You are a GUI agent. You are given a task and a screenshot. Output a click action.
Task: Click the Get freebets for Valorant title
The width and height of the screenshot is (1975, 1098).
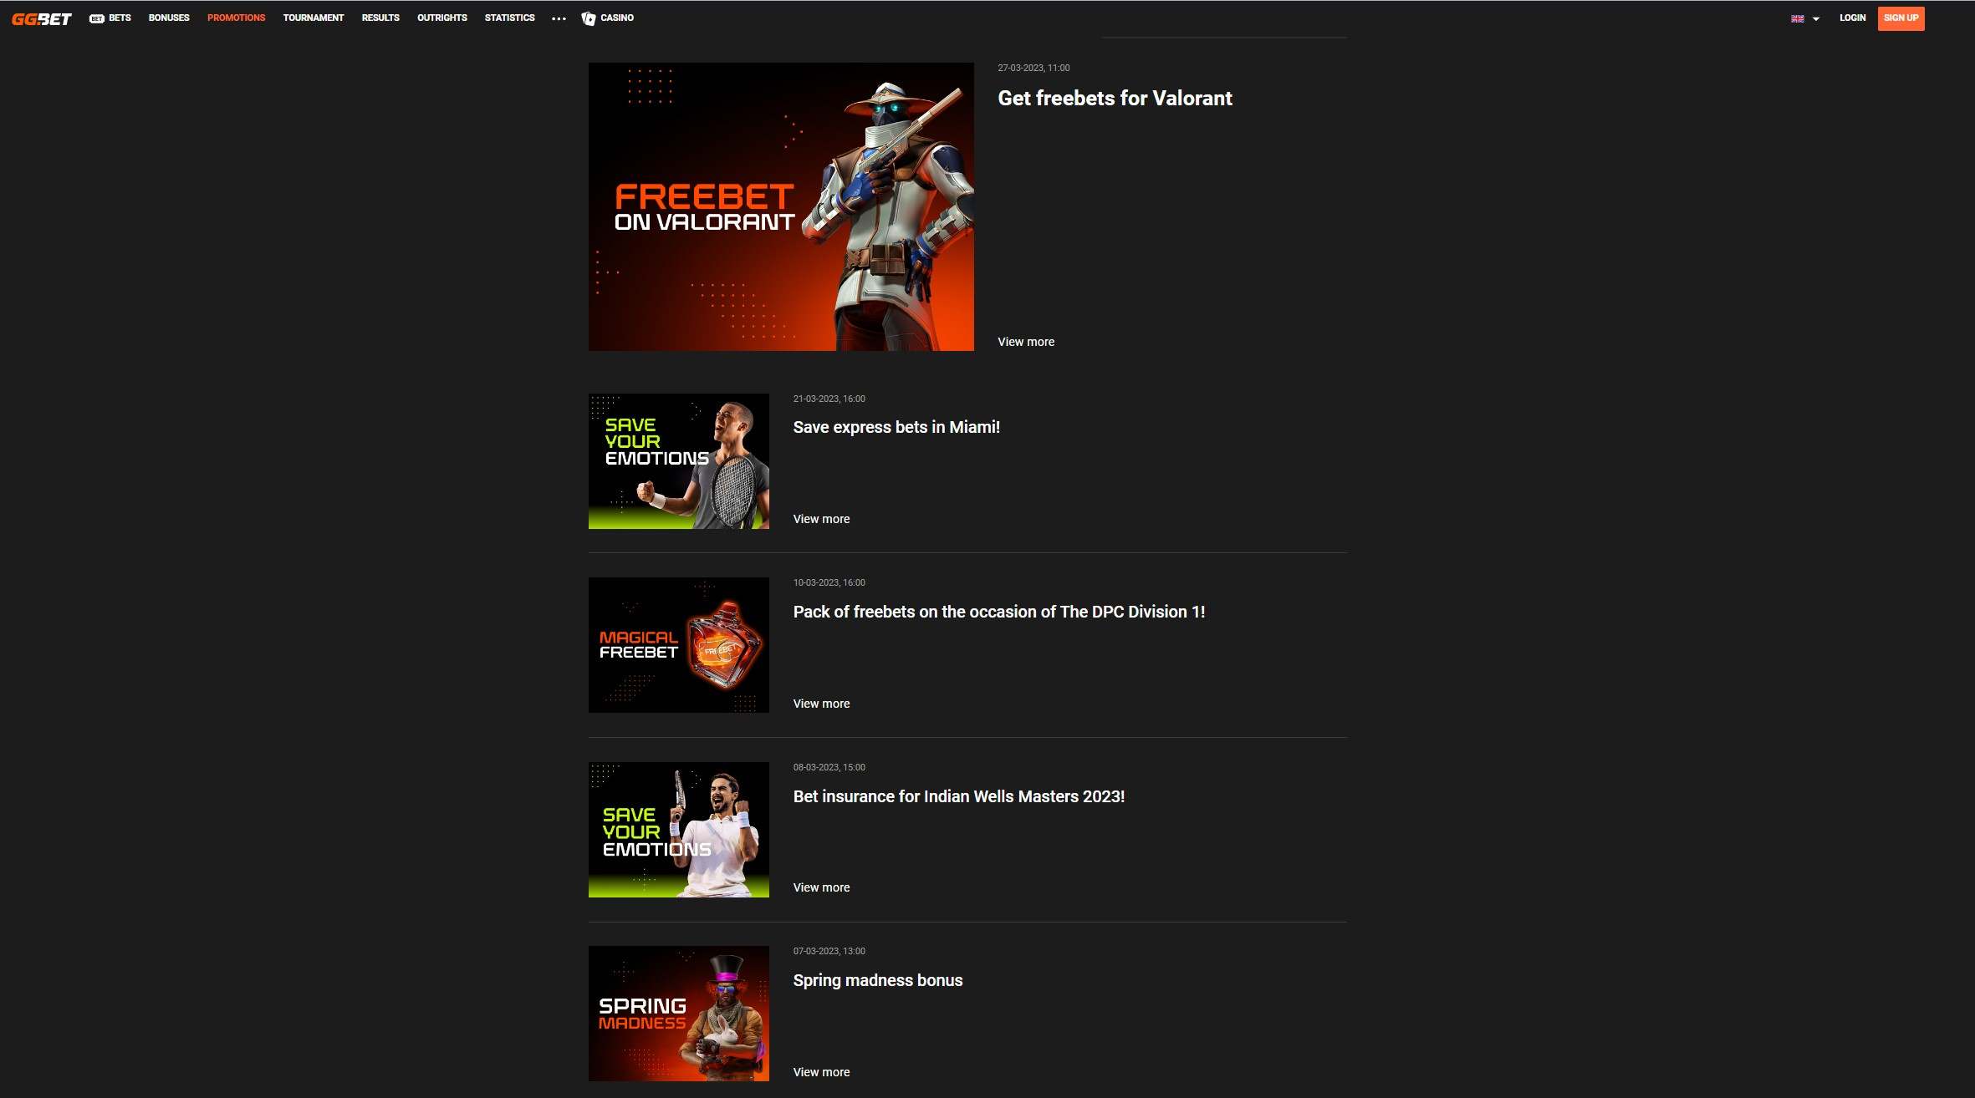coord(1115,98)
